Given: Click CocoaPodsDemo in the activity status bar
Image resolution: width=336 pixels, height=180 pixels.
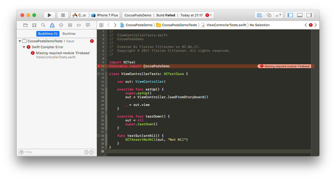Looking at the screenshot, I should pyautogui.click(x=138, y=15).
